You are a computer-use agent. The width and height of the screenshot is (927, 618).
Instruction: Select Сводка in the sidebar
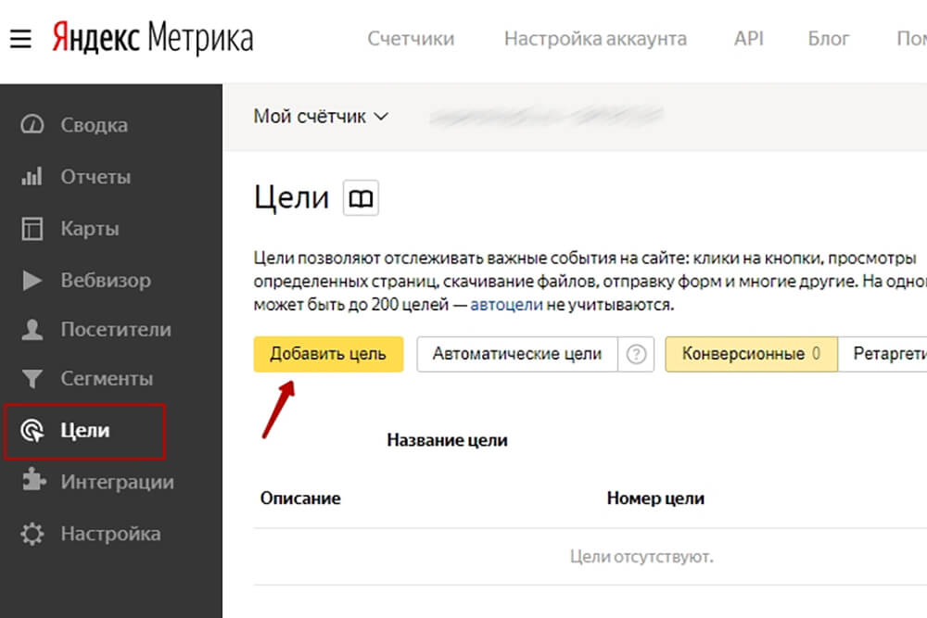pyautogui.click(x=94, y=125)
